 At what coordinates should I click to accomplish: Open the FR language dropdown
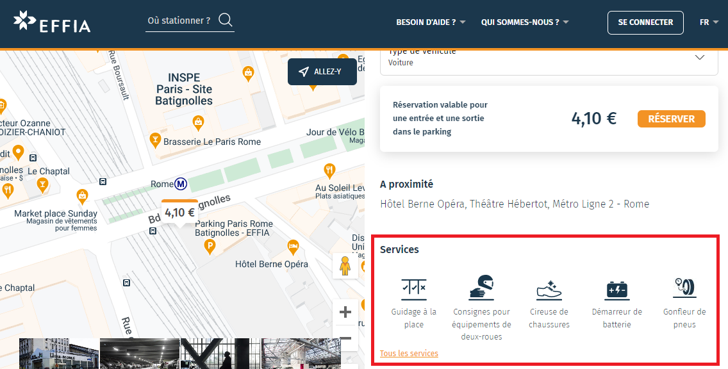[709, 22]
